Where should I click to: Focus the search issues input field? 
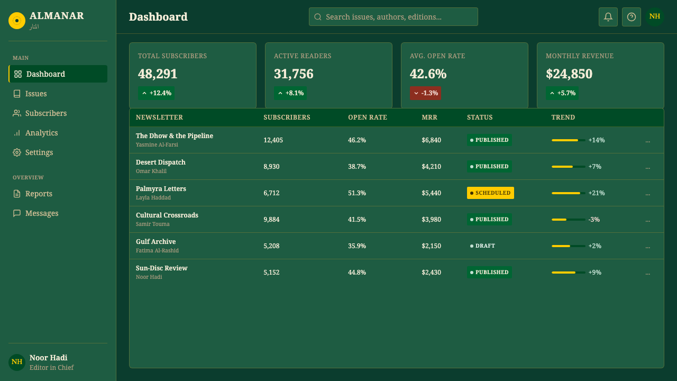click(x=394, y=17)
